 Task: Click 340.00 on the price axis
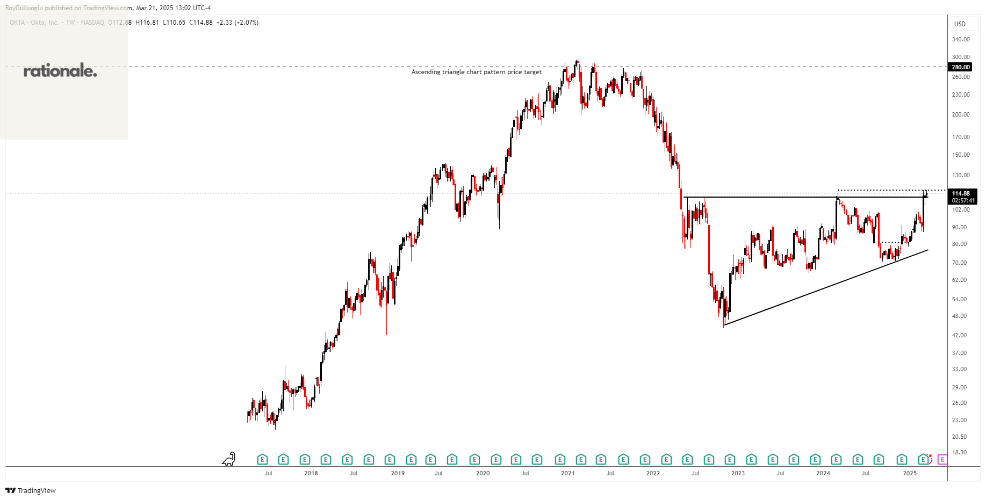pos(961,39)
